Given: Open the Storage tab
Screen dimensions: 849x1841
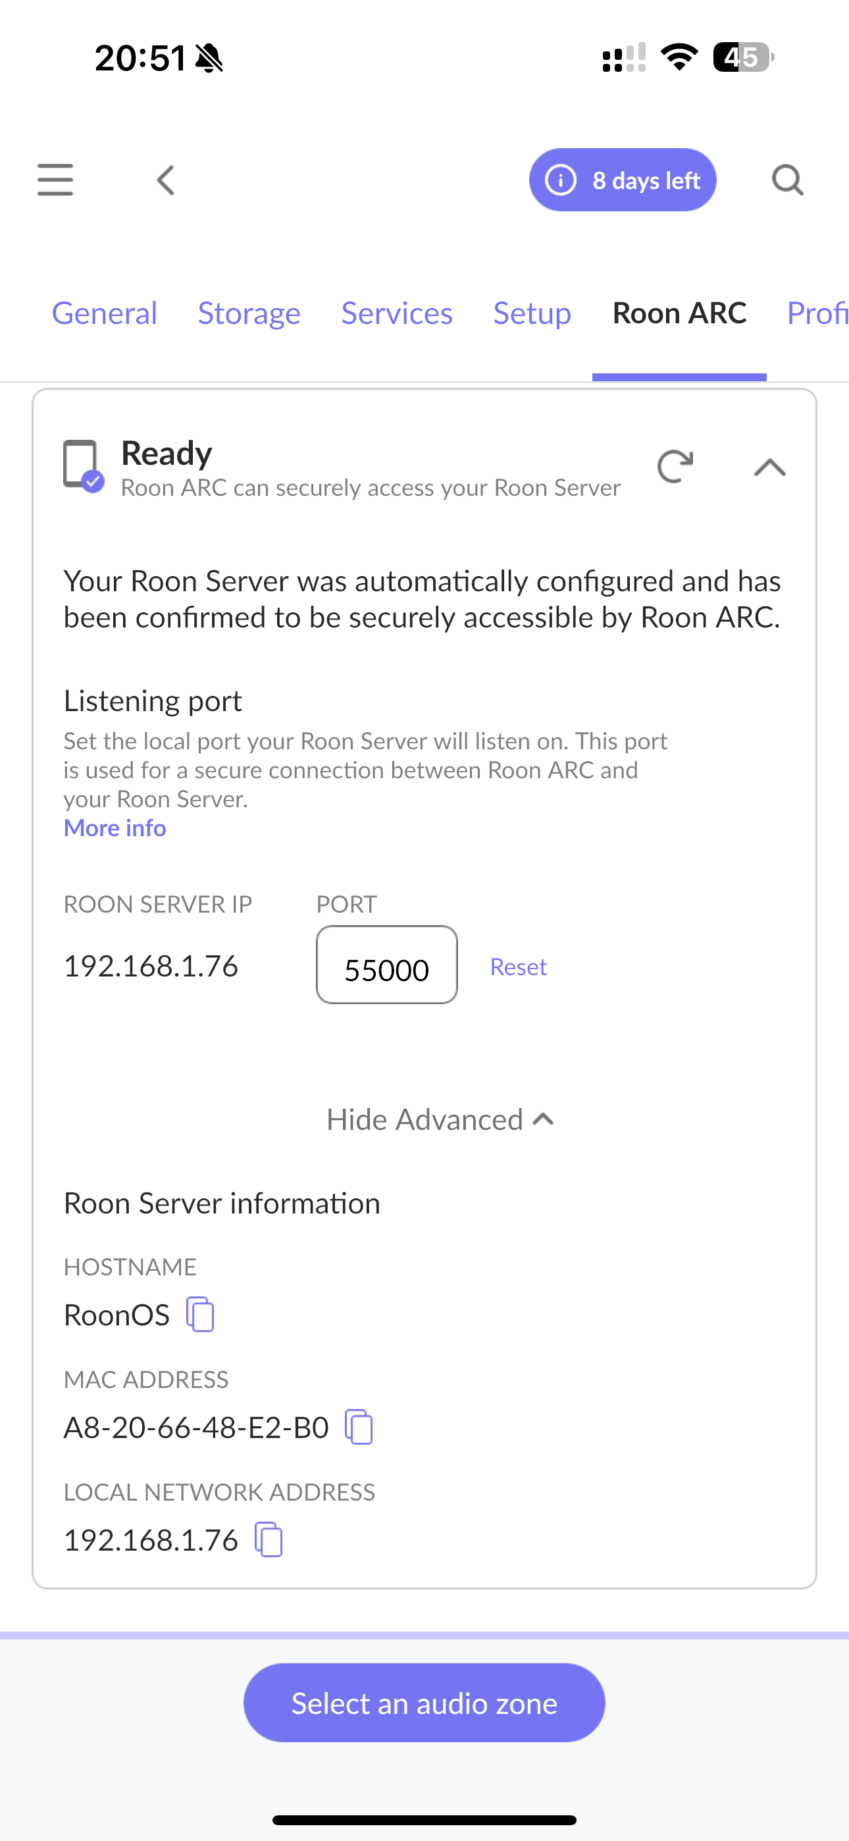Looking at the screenshot, I should pos(249,313).
